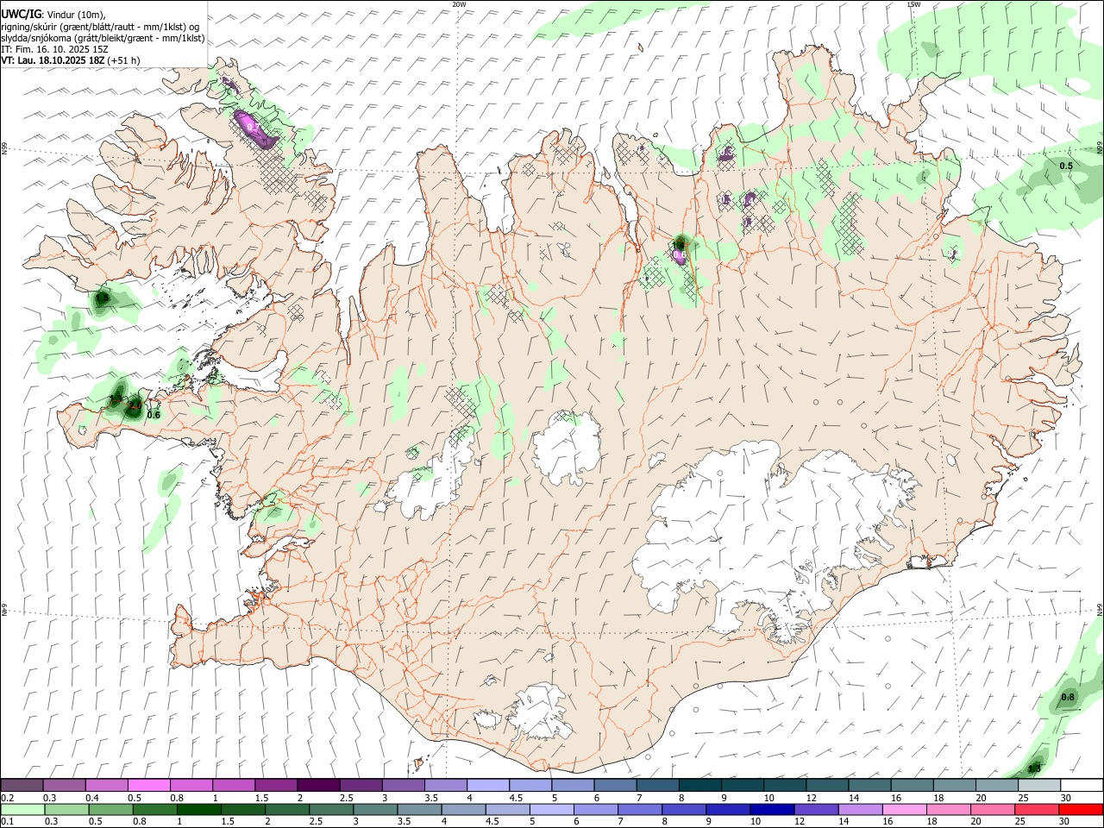Image resolution: width=1104 pixels, height=828 pixels.
Task: Select the pale green first swatch of rain scale
Action: click(x=22, y=809)
